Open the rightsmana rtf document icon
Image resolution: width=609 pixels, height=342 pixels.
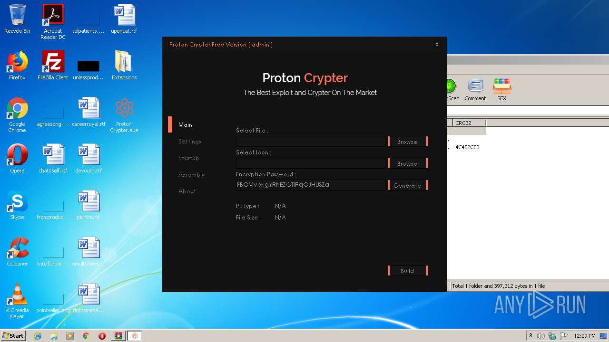(x=88, y=298)
